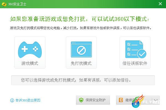Viewport: 166px width, 110px height.
Task: Click the green shield icon
Action: pyautogui.click(x=81, y=100)
